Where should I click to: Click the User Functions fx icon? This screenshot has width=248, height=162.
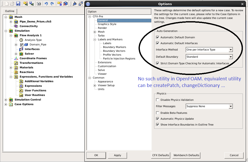[x=21, y=91]
